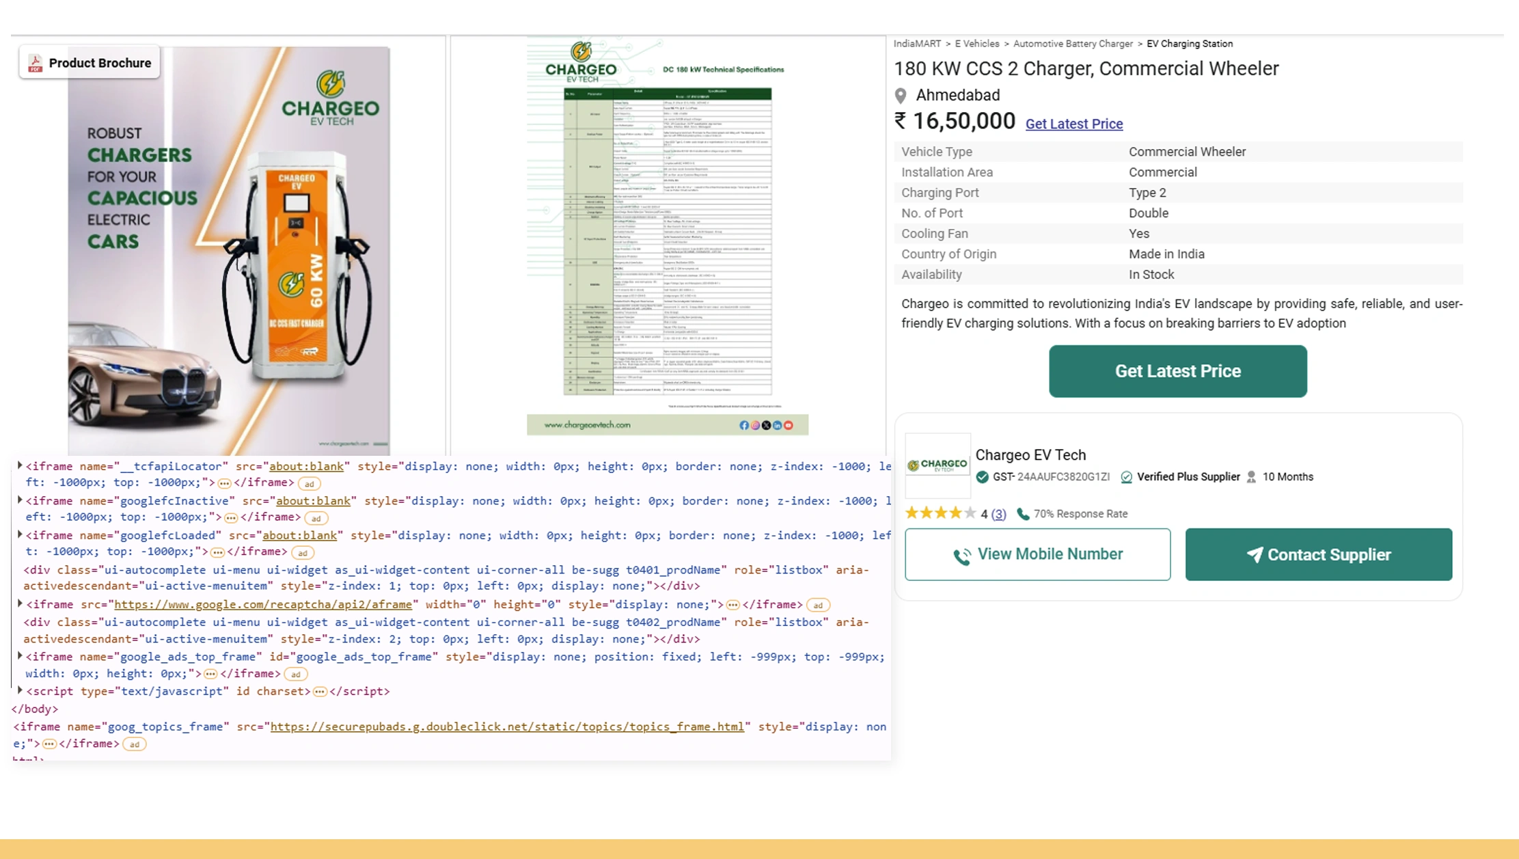Screen dimensions: 1519x859
Task: Click the phone icon in View Mobile Number
Action: (964, 554)
